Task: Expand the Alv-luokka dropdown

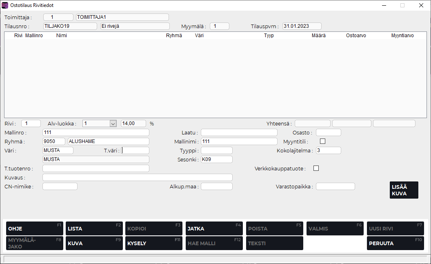Action: coord(113,123)
